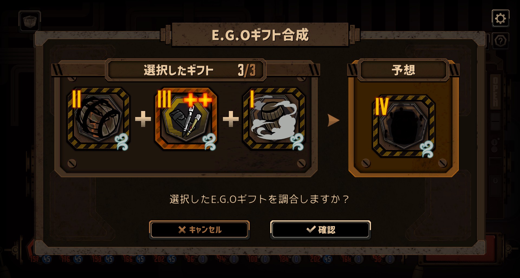
Task: Click the E.G.Oギフト合成 title banner
Action: click(x=260, y=35)
